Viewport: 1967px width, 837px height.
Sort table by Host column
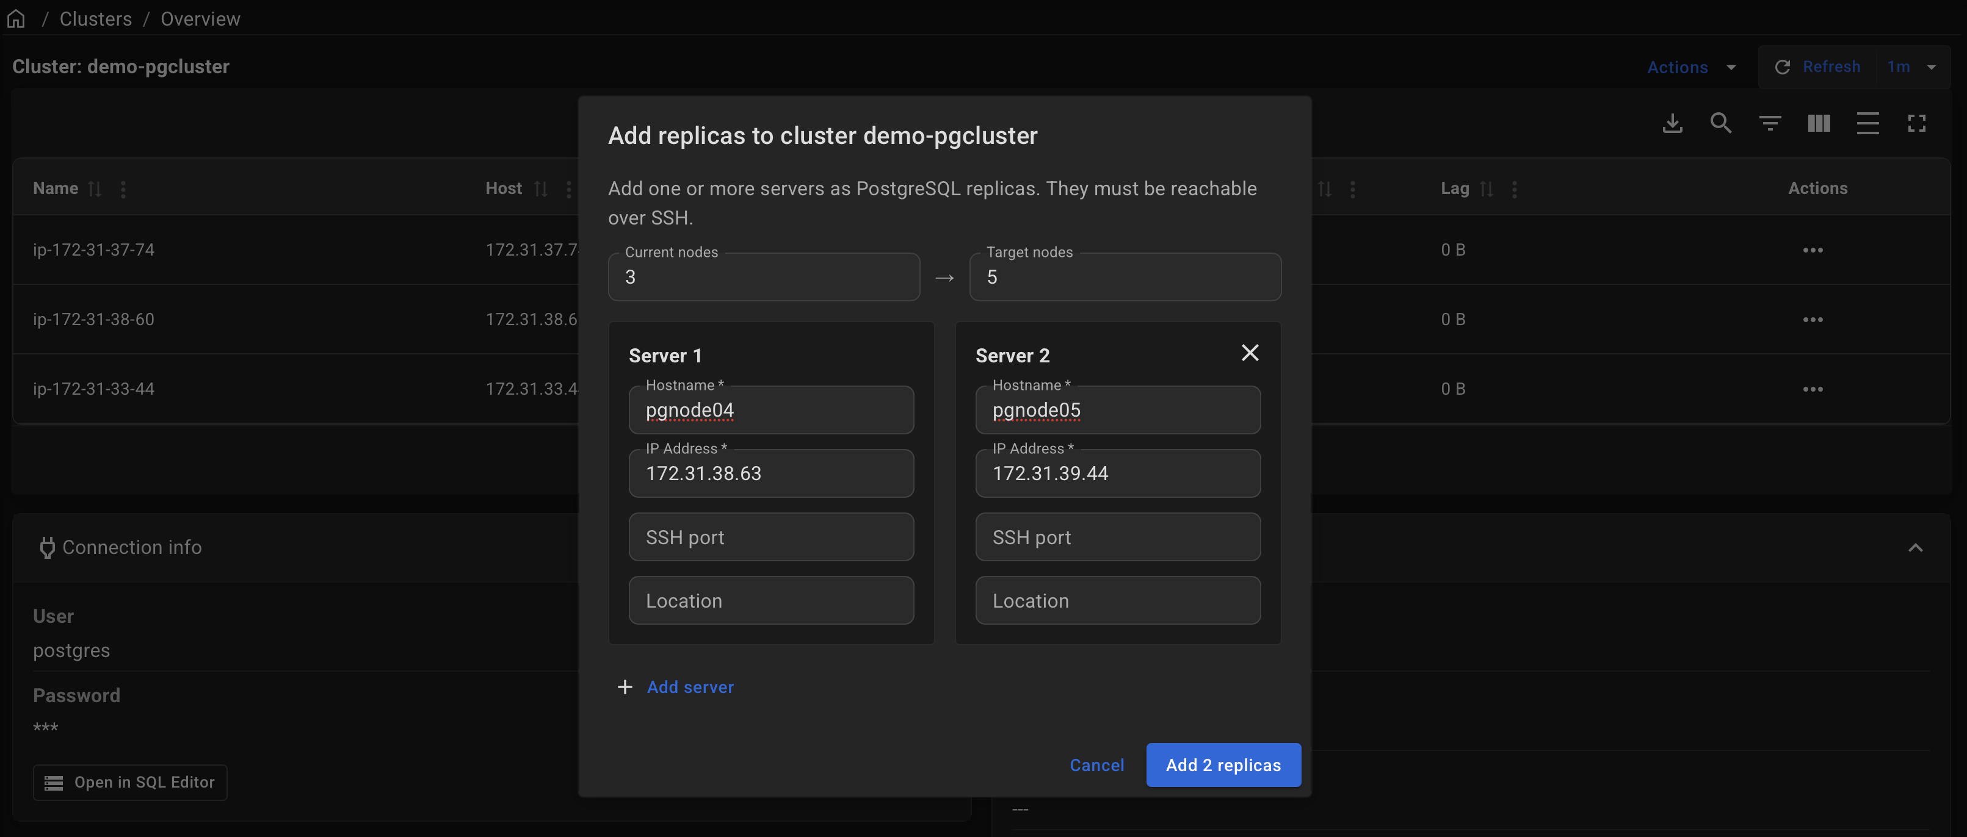(x=541, y=189)
